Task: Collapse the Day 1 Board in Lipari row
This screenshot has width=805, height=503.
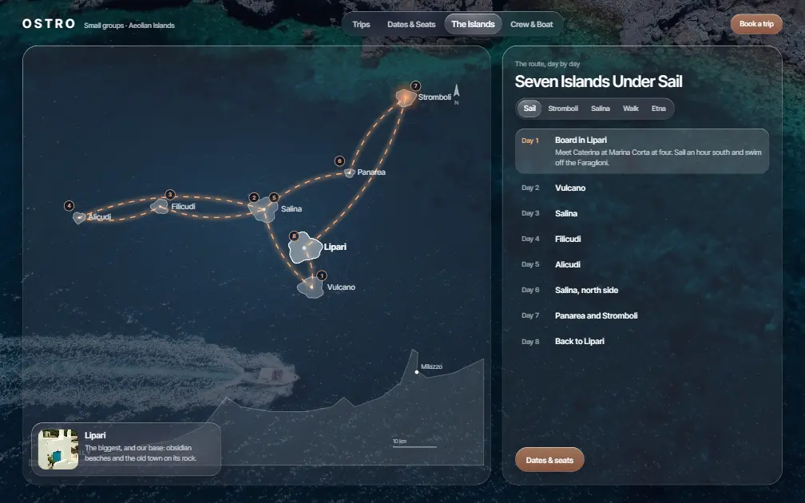Action: pyautogui.click(x=642, y=151)
